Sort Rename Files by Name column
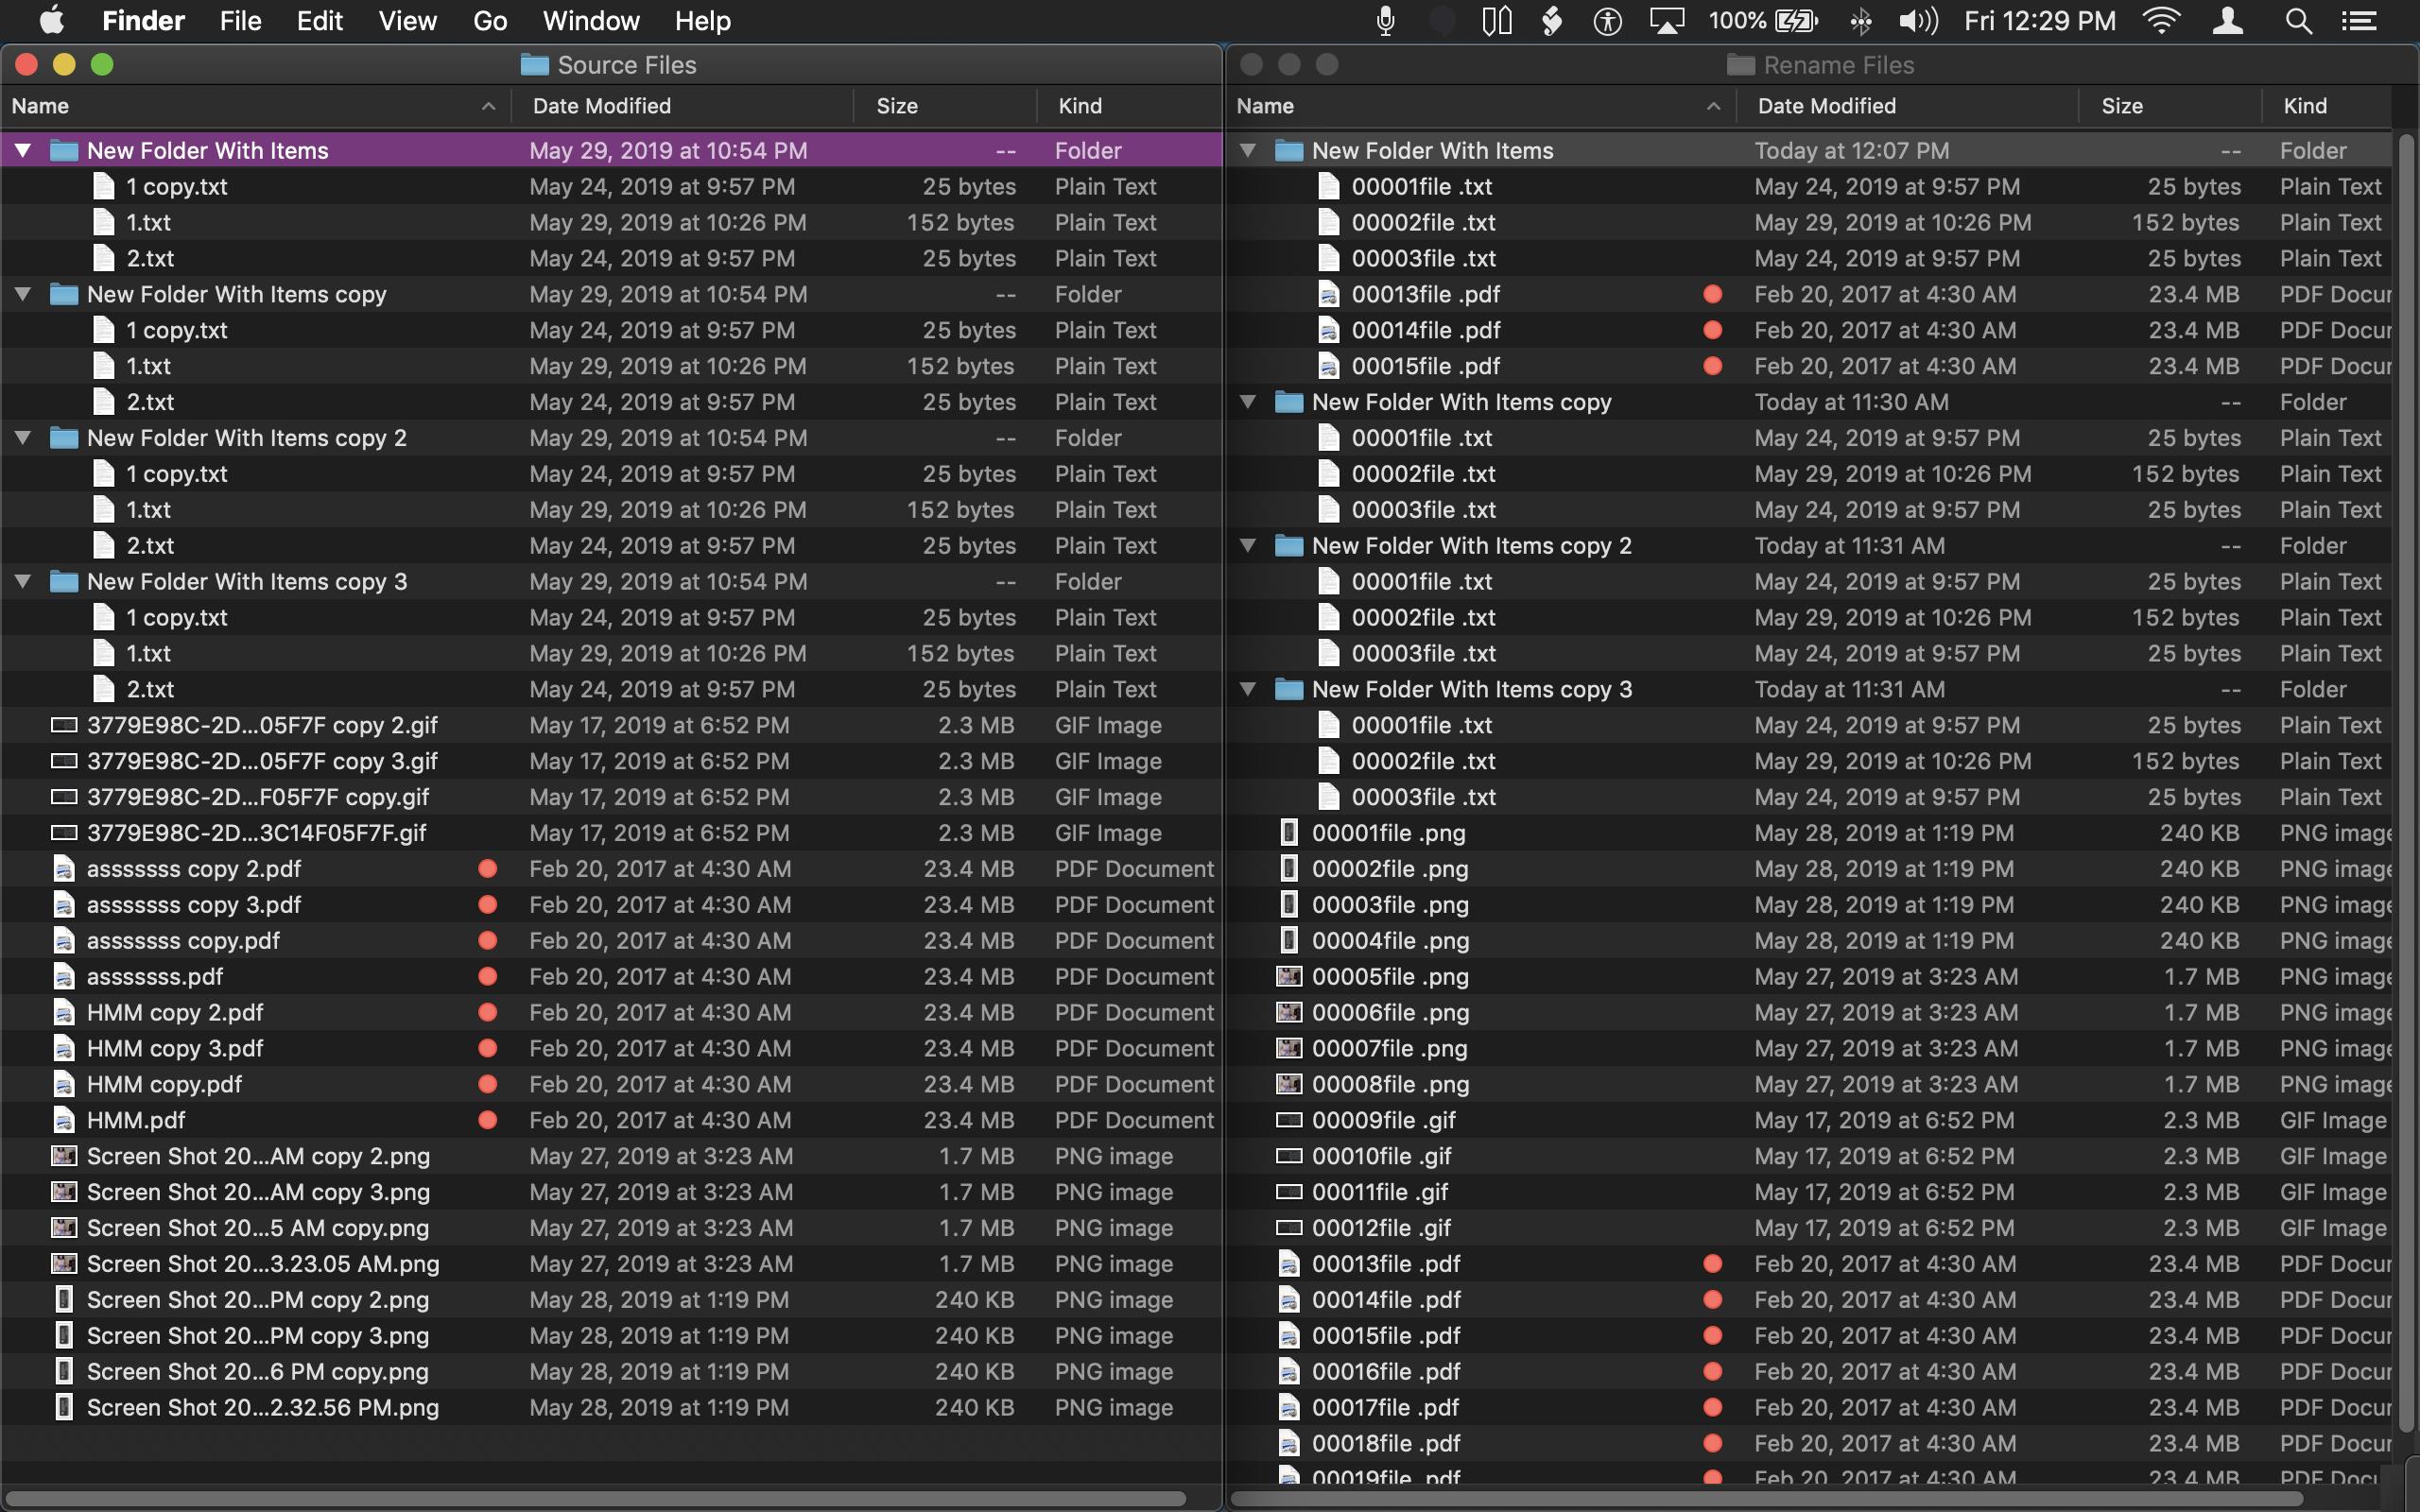 pos(1481,106)
